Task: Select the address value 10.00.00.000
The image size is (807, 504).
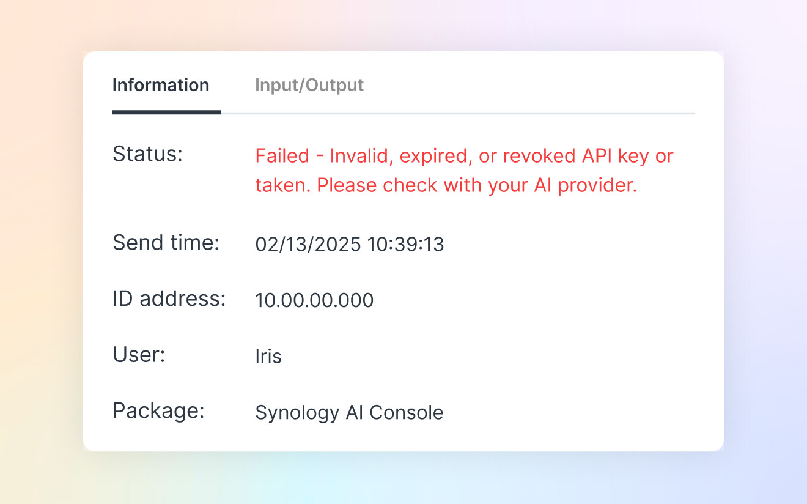Action: click(314, 301)
